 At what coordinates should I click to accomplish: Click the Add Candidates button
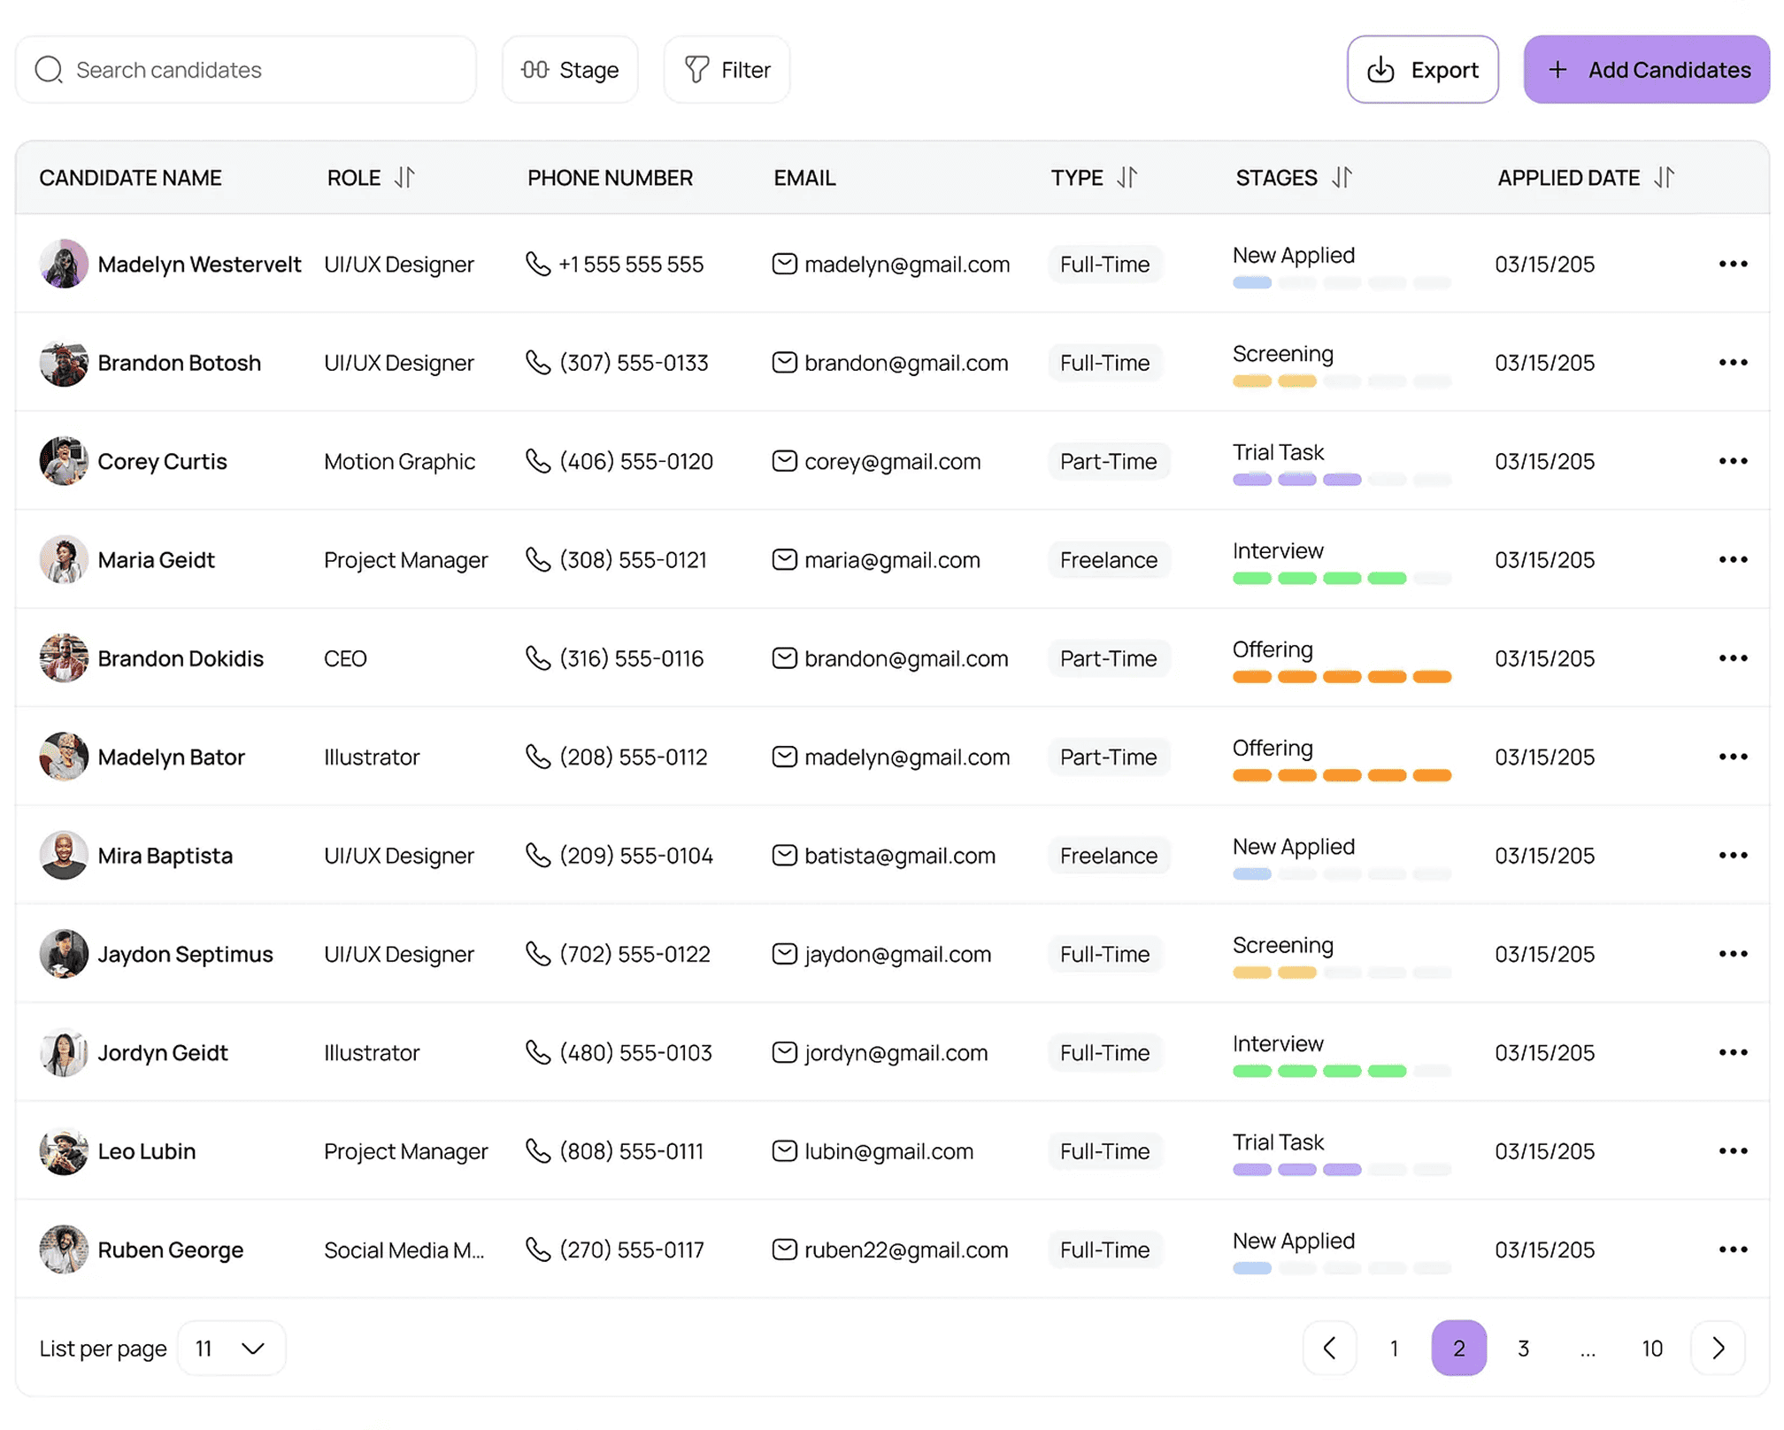tap(1646, 70)
